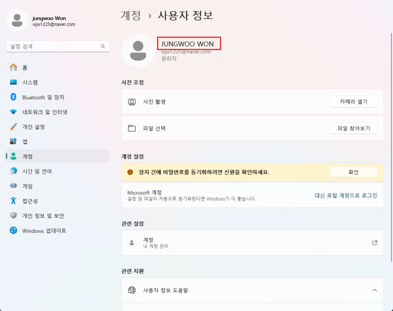Collapse the 사용자 정보 도움말 section chevron
Screen dimensions: 393x311
374,290
